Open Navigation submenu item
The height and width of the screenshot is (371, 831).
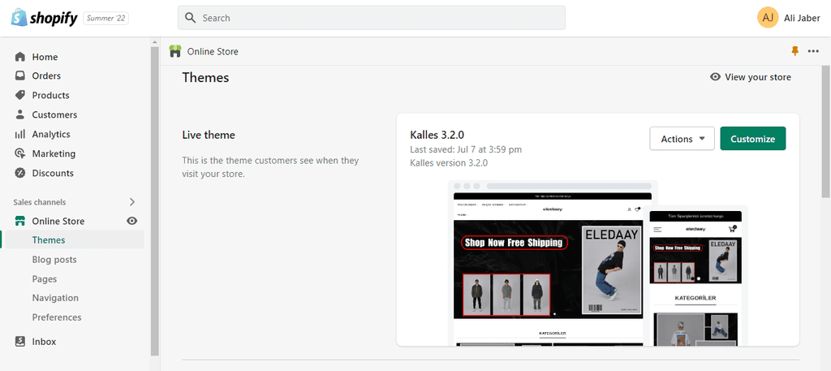[55, 298]
